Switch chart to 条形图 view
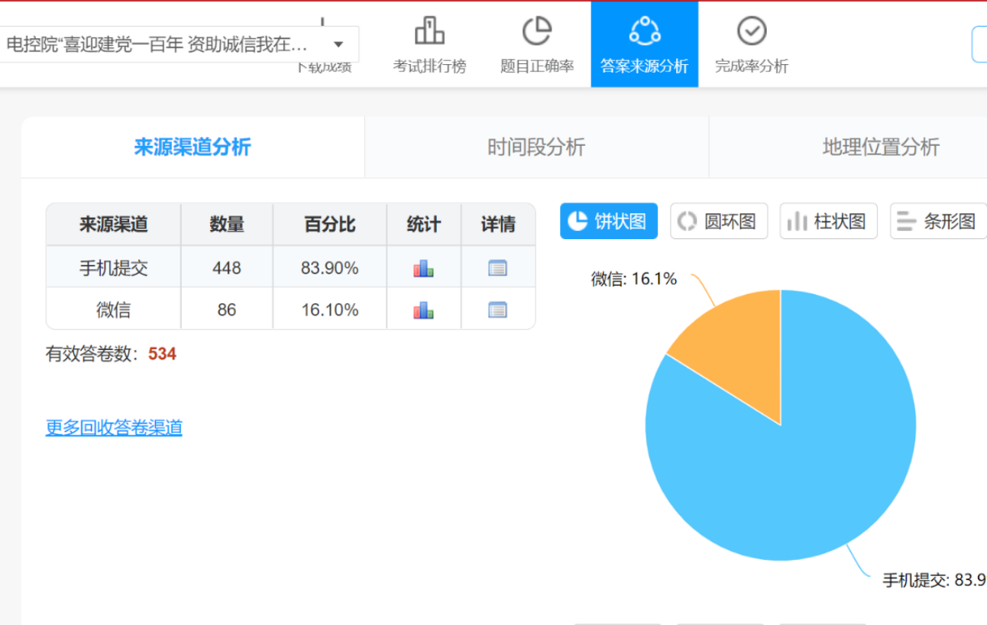The width and height of the screenshot is (987, 625). point(937,221)
